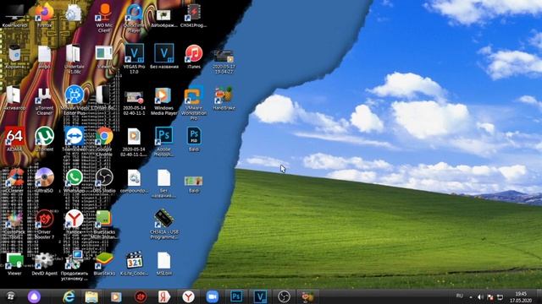The image size is (542, 304).
Task: Open the purple Alice assistant on taskbar
Action: click(x=34, y=296)
